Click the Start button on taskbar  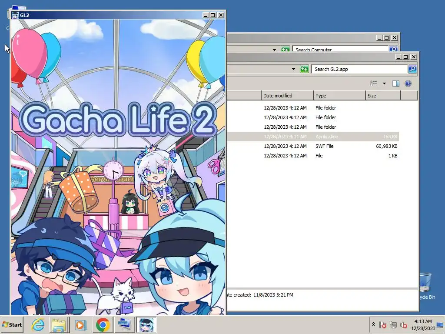tap(12, 324)
